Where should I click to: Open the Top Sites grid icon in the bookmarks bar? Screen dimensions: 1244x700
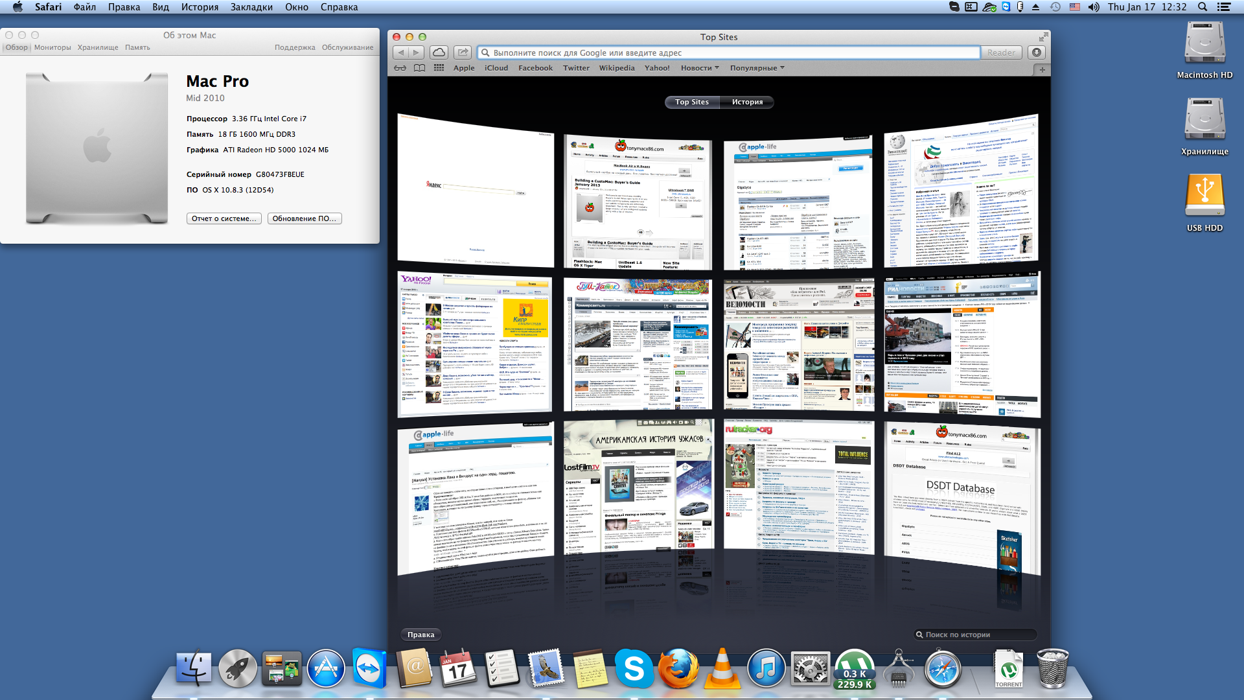pos(439,68)
